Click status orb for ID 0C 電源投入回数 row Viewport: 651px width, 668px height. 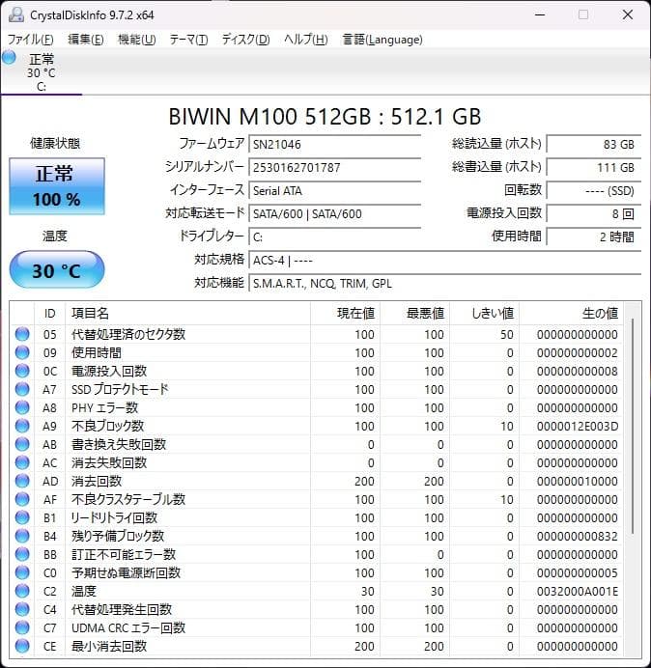tap(22, 371)
